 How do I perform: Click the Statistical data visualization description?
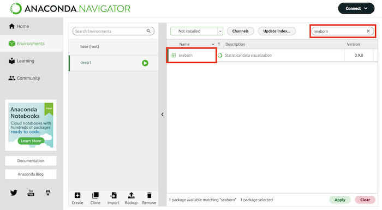(x=248, y=55)
